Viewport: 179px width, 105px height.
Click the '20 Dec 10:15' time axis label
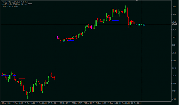(65, 103)
